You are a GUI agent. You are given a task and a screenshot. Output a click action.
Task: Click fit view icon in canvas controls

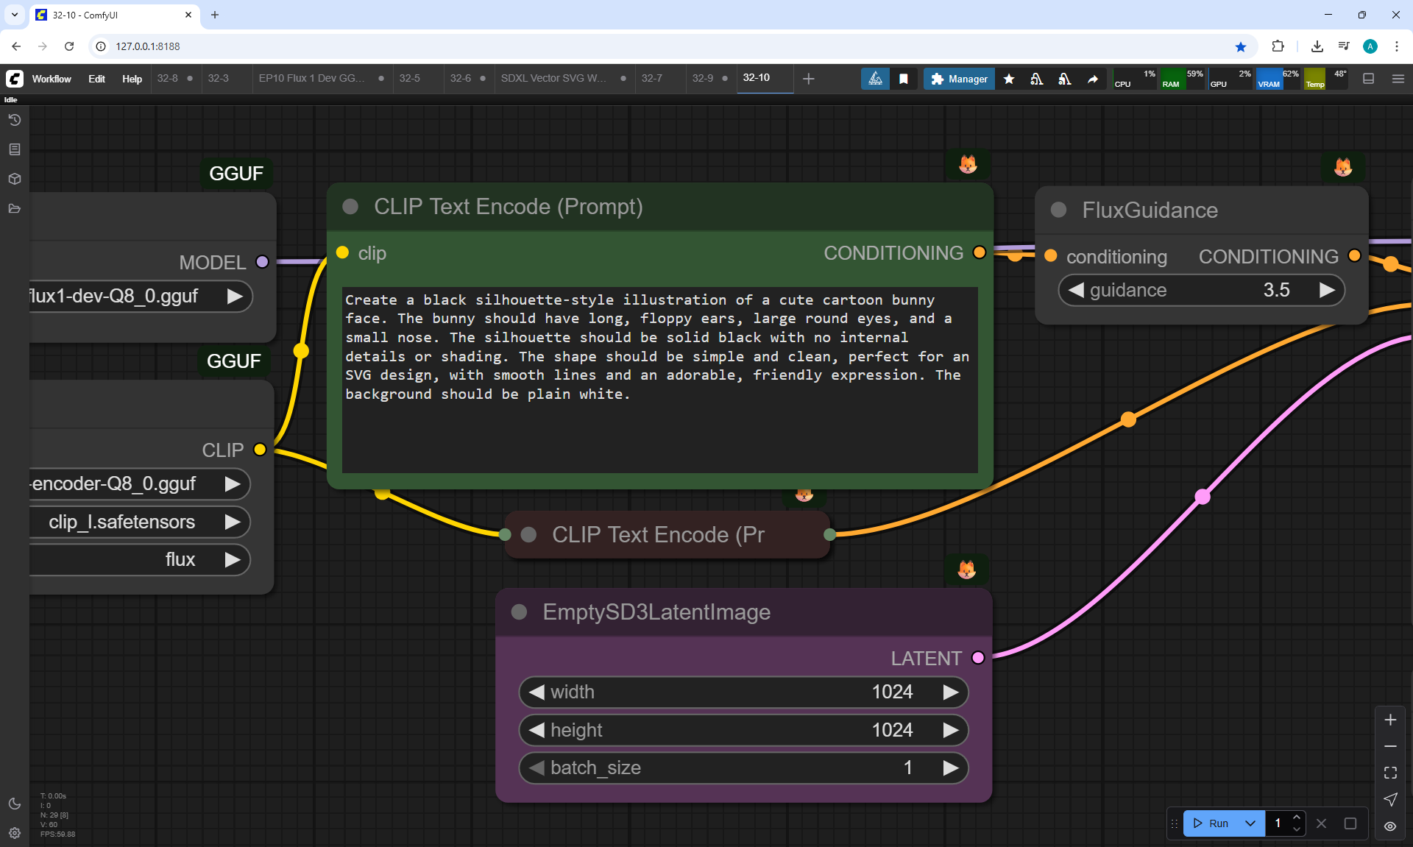coord(1390,773)
